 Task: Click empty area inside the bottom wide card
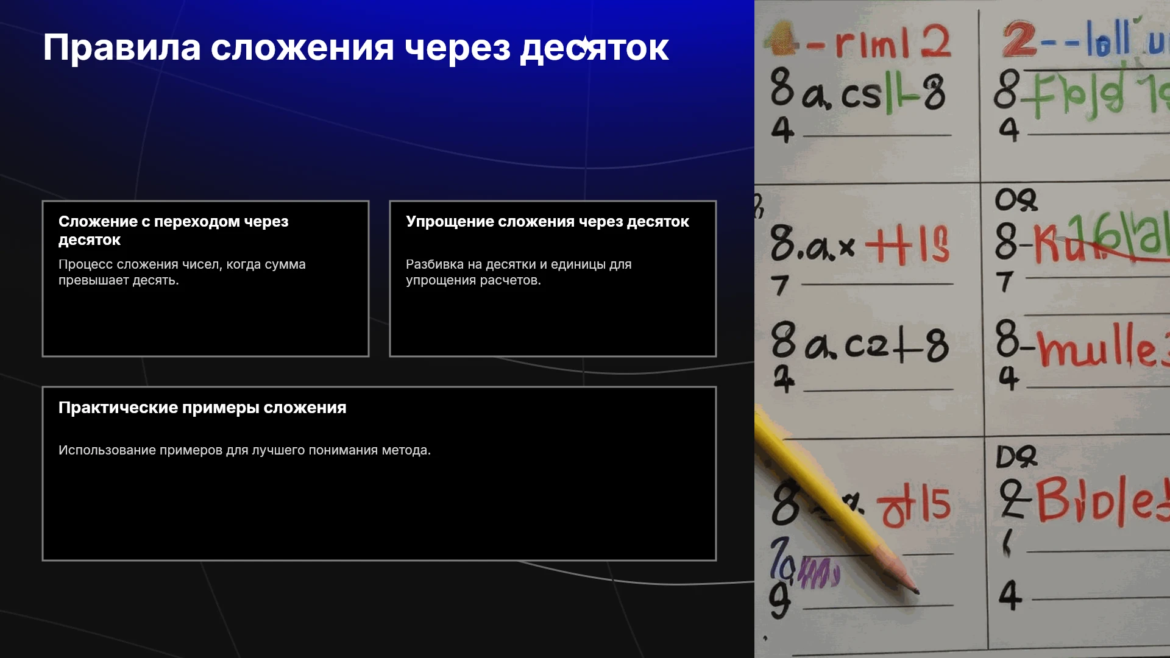point(379,512)
